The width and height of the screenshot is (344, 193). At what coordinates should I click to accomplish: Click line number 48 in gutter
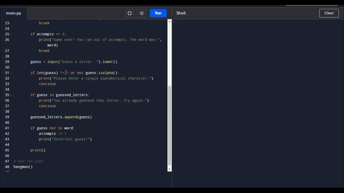pyautogui.click(x=7, y=167)
